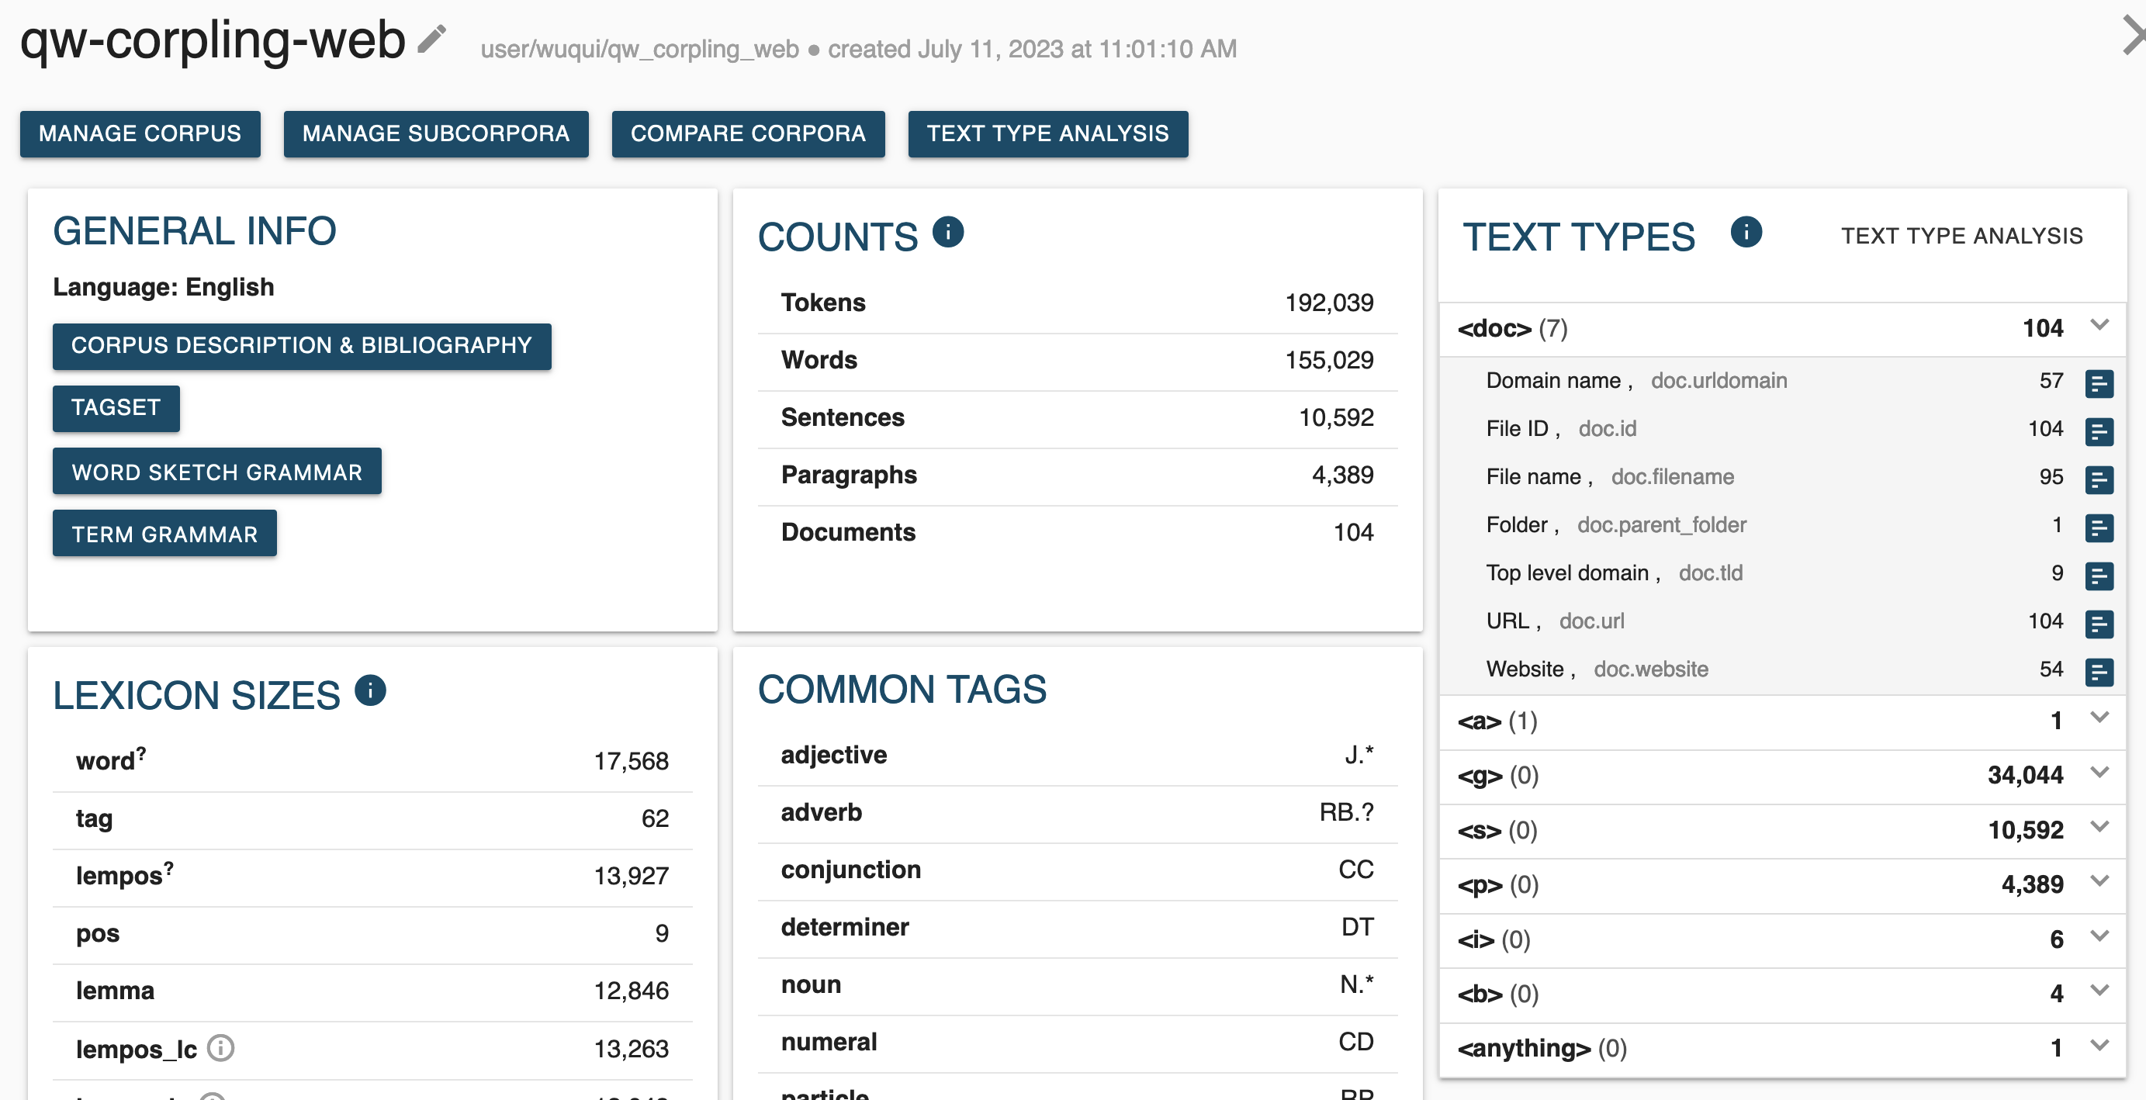Click the Lexicon Sizes info icon
The width and height of the screenshot is (2146, 1100).
370,690
